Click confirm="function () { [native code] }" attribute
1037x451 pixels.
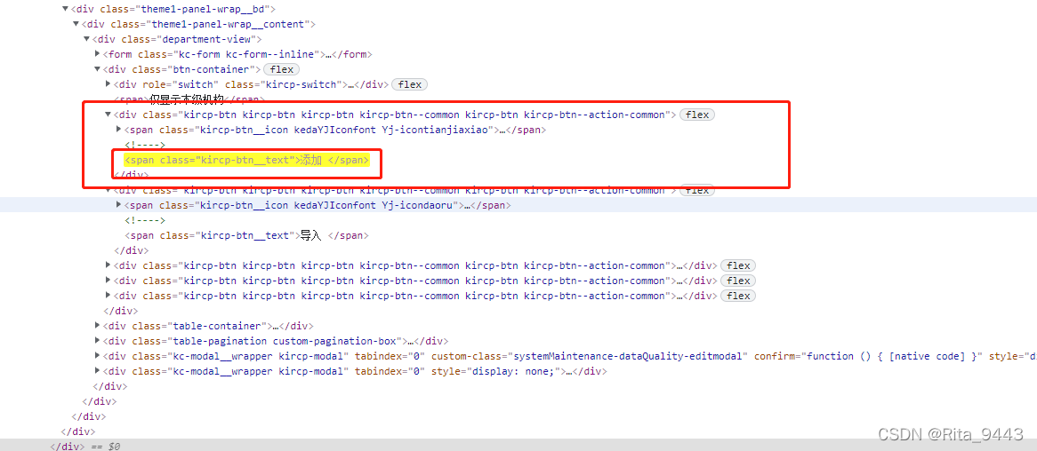(869, 357)
